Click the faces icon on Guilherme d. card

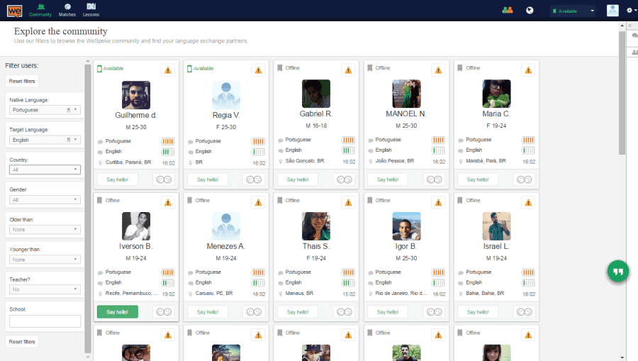164,179
